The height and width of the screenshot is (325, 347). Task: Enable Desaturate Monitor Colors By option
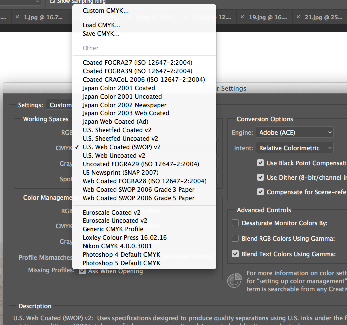[x=235, y=223]
